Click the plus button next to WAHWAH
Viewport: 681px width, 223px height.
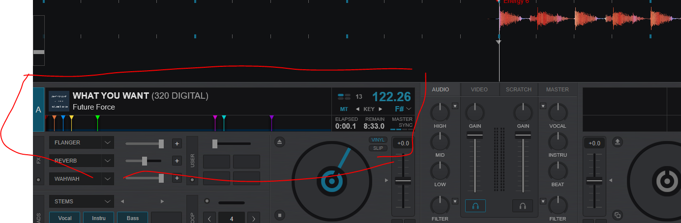pos(177,178)
